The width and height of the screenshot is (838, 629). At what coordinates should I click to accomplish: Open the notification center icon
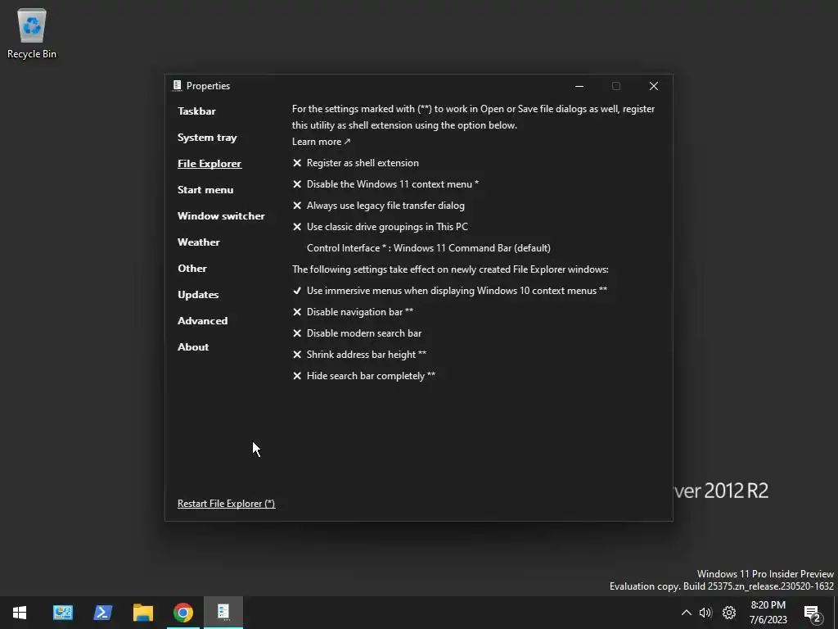813,613
